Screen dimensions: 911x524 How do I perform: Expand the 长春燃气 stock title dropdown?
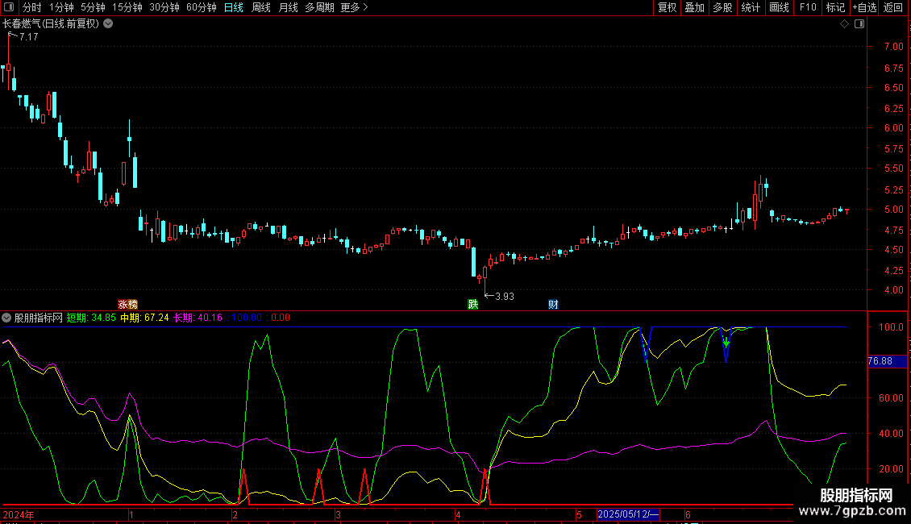click(x=109, y=24)
